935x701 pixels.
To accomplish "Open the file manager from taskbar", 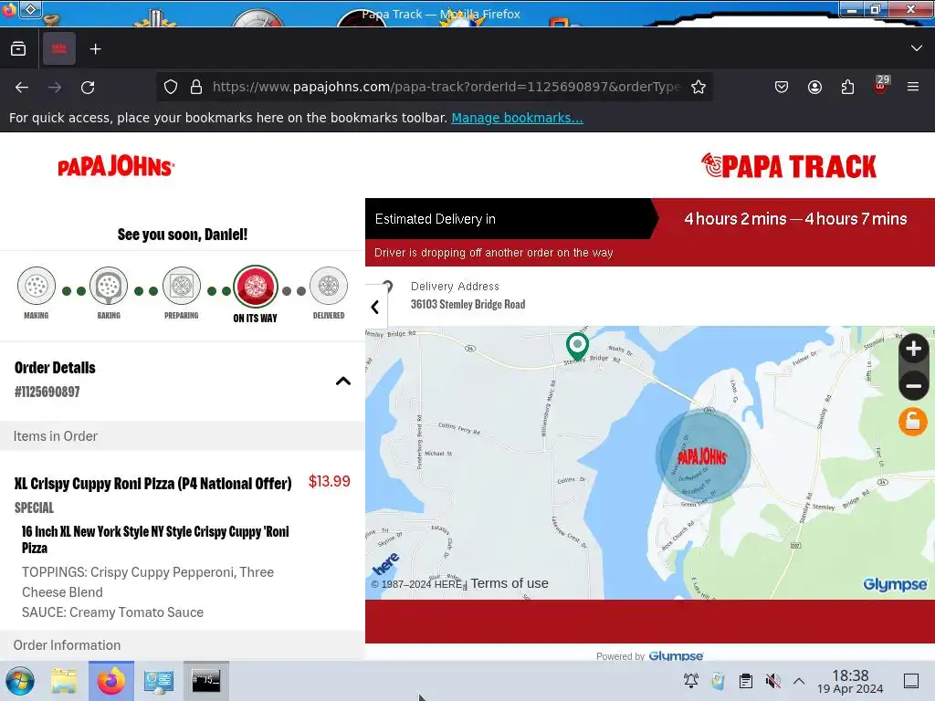I will (64, 681).
